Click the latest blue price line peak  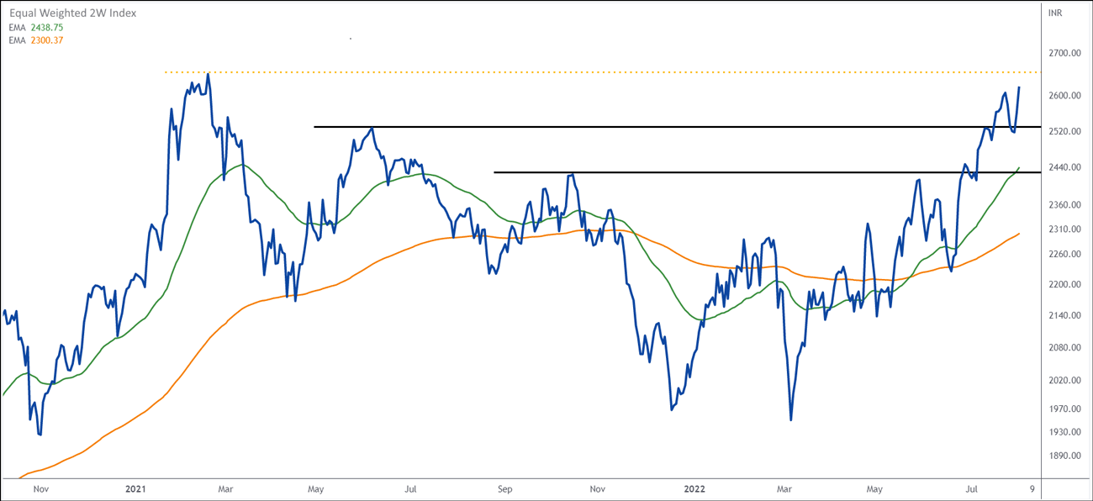(x=1019, y=87)
